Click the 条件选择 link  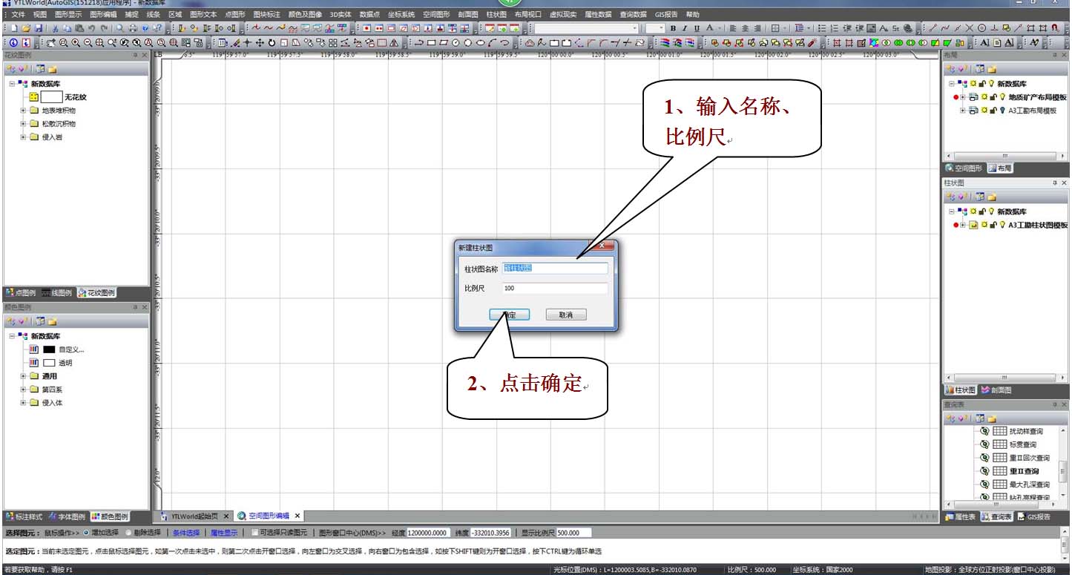[186, 533]
